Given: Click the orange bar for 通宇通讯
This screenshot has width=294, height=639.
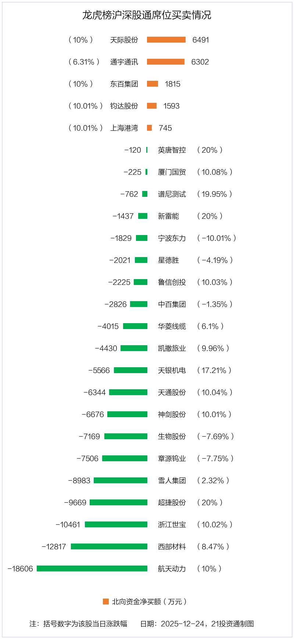Looking at the screenshot, I should (x=166, y=62).
